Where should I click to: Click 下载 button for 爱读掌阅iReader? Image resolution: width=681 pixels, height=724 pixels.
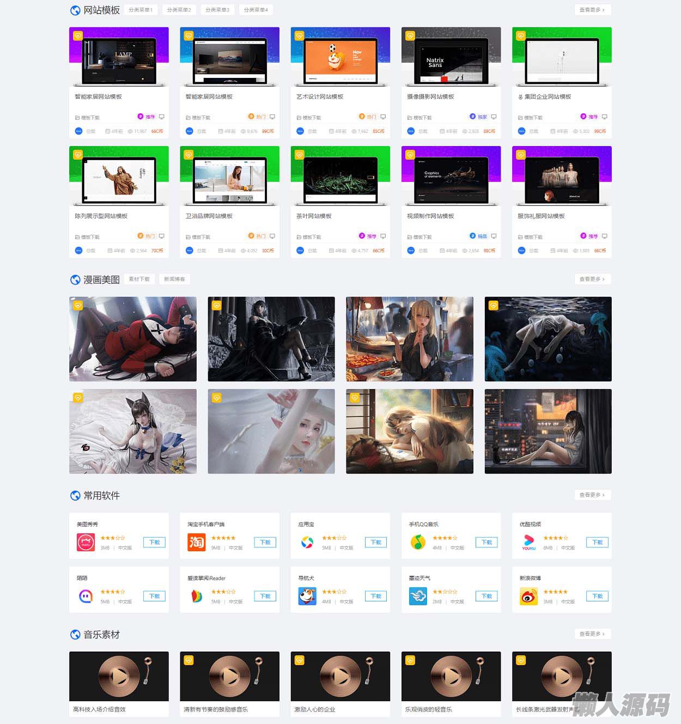265,596
